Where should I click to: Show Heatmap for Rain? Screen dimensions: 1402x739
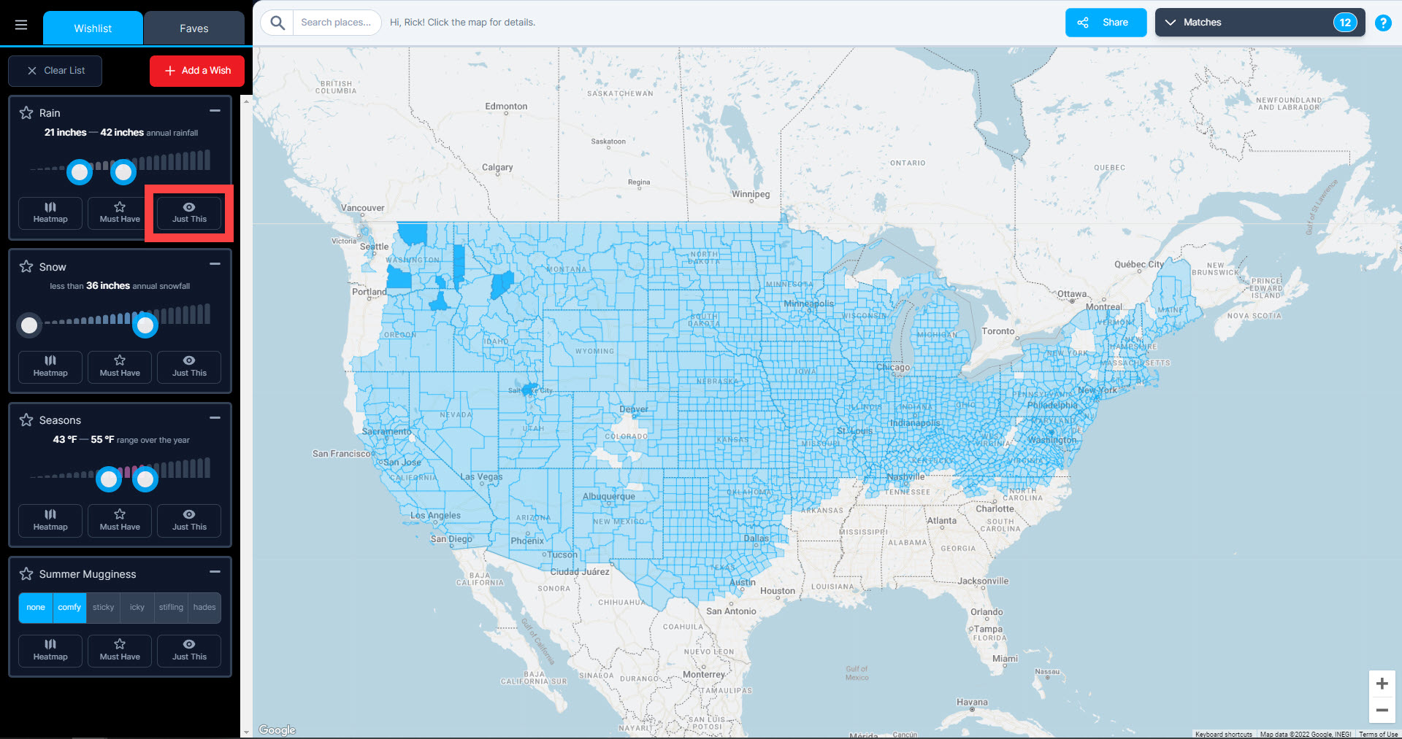coord(50,212)
